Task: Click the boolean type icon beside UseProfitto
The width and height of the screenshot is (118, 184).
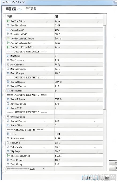Action: (x=8, y=21)
